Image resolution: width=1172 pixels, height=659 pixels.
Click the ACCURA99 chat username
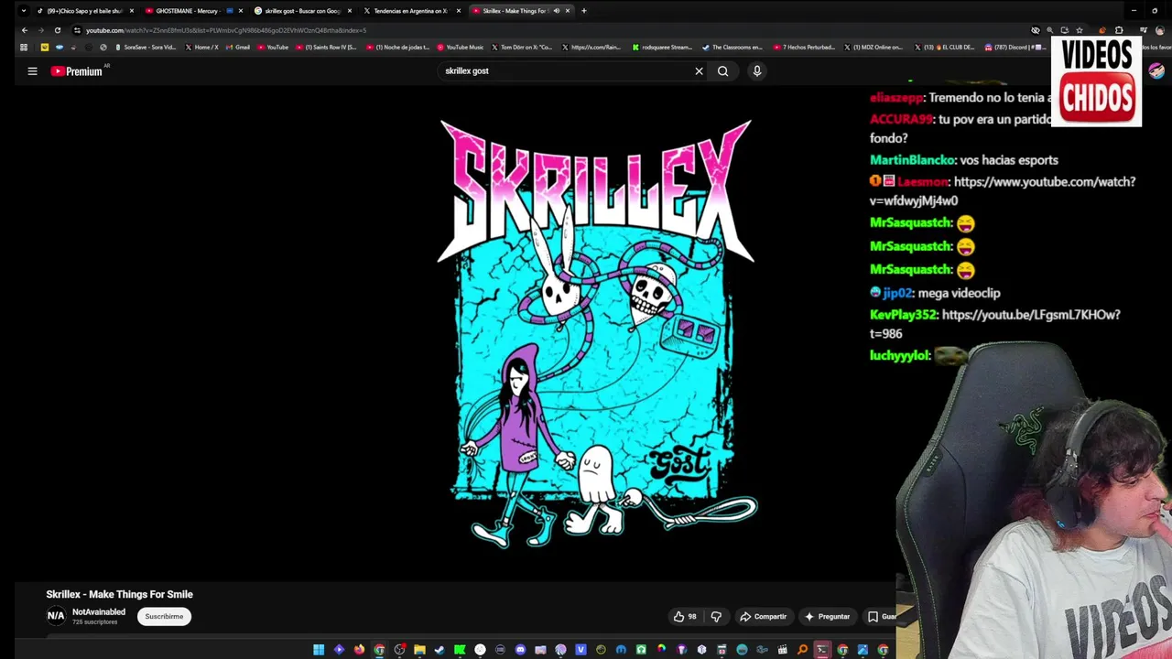901,119
